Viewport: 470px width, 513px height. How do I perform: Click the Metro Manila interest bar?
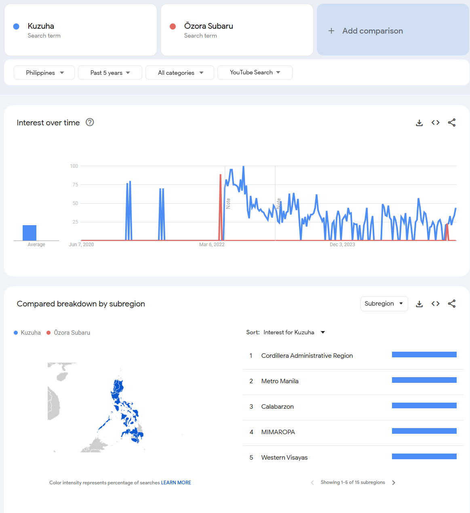coord(424,380)
